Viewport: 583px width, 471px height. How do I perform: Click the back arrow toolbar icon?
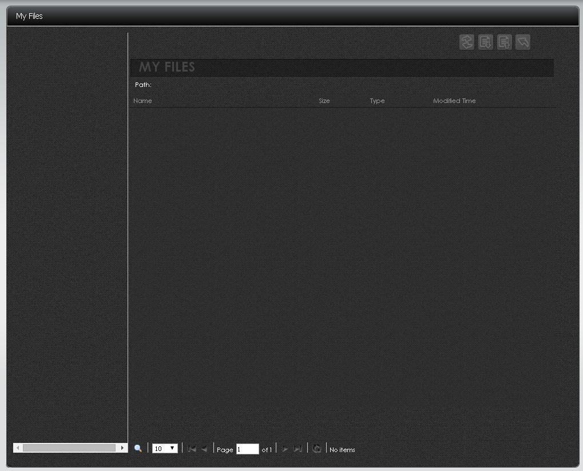coord(523,42)
